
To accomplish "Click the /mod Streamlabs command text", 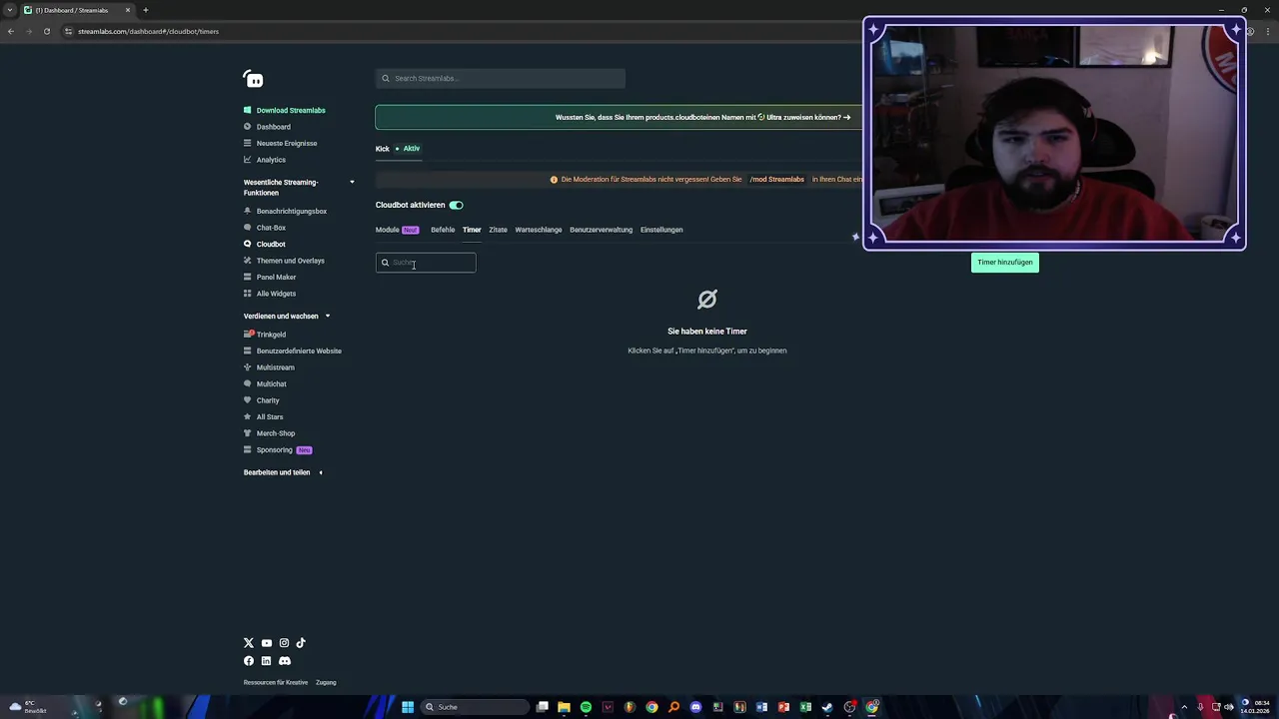I will click(x=777, y=180).
